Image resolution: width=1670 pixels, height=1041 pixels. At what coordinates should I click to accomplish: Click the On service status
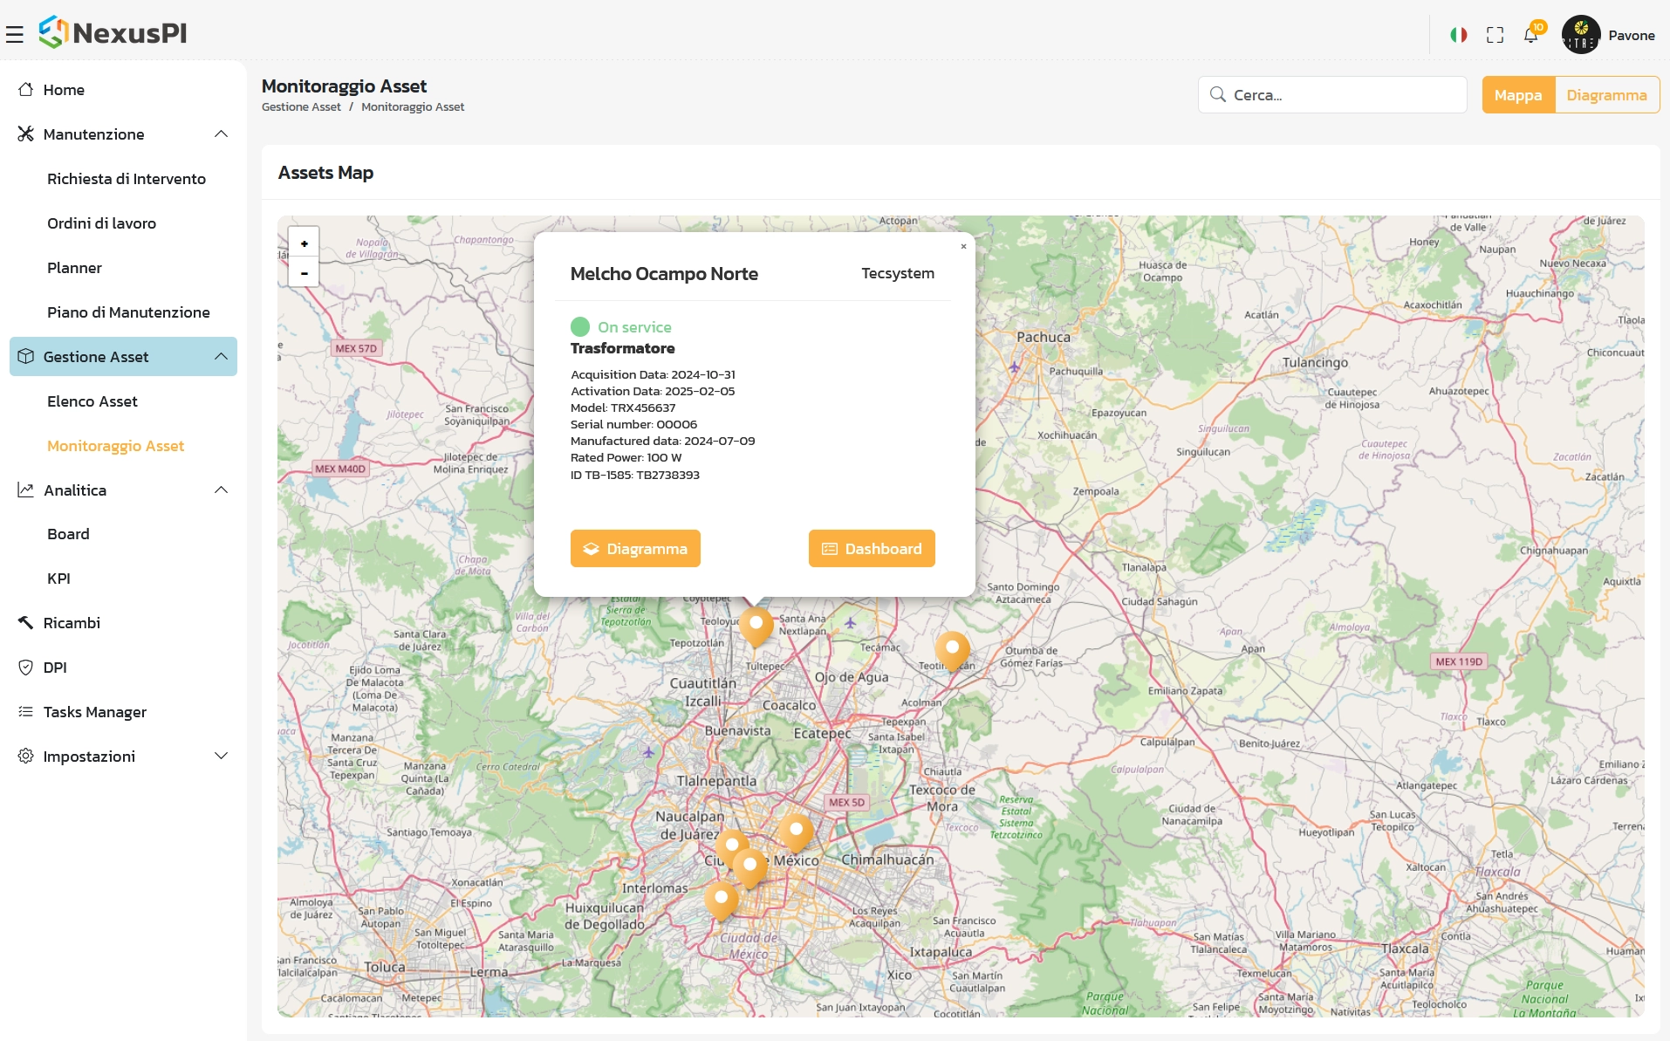click(x=621, y=326)
